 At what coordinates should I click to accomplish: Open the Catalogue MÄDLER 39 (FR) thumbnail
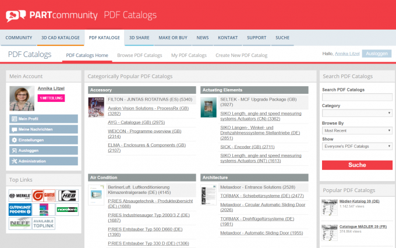[330, 233]
